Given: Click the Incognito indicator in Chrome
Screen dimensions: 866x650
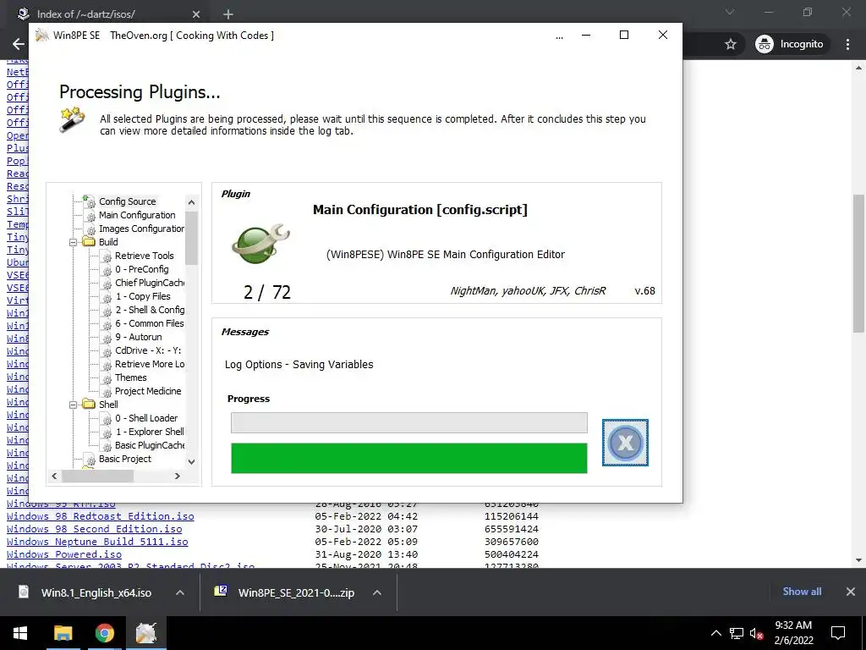Looking at the screenshot, I should (x=791, y=44).
